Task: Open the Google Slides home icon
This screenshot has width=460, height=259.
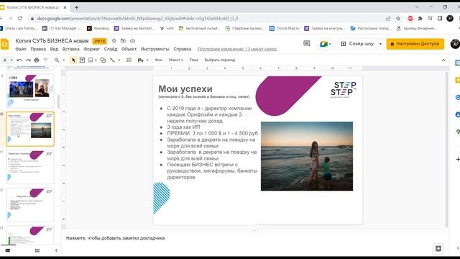Action: point(4,45)
